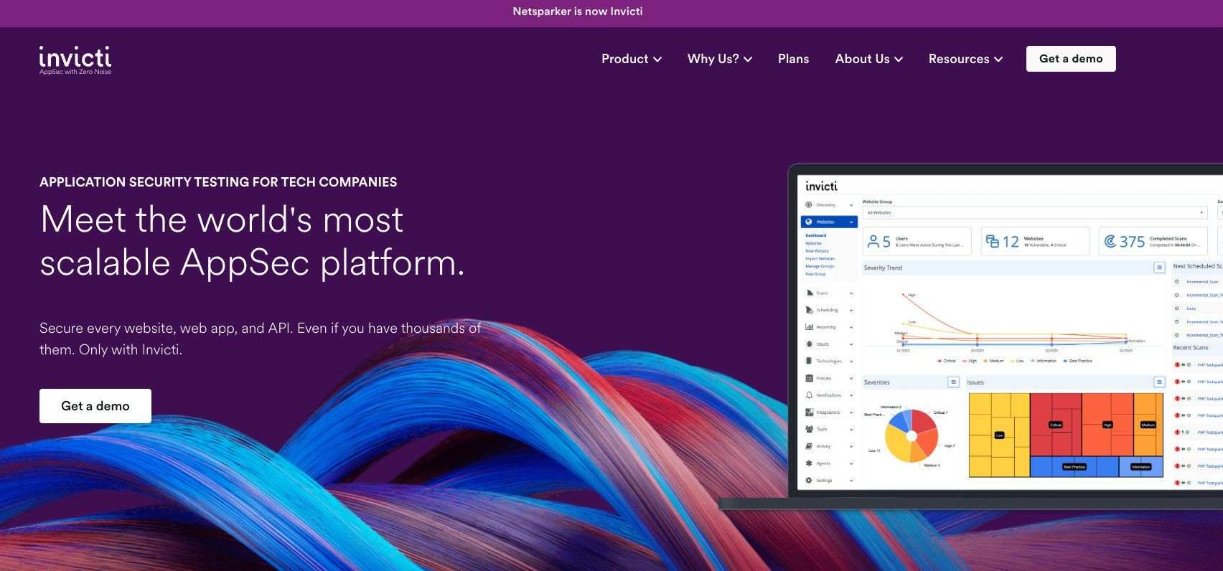Viewport: 1223px width, 571px height.
Task: Click the Website Group selection field
Action: [x=1034, y=213]
